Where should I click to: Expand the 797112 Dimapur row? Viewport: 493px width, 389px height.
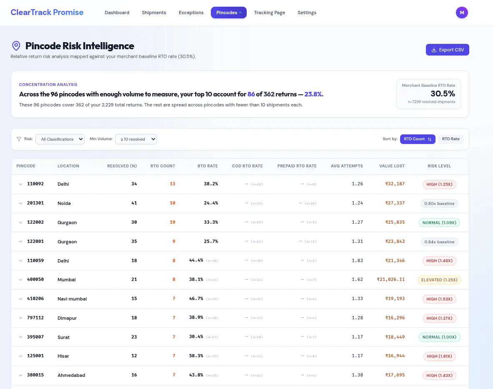(20, 318)
